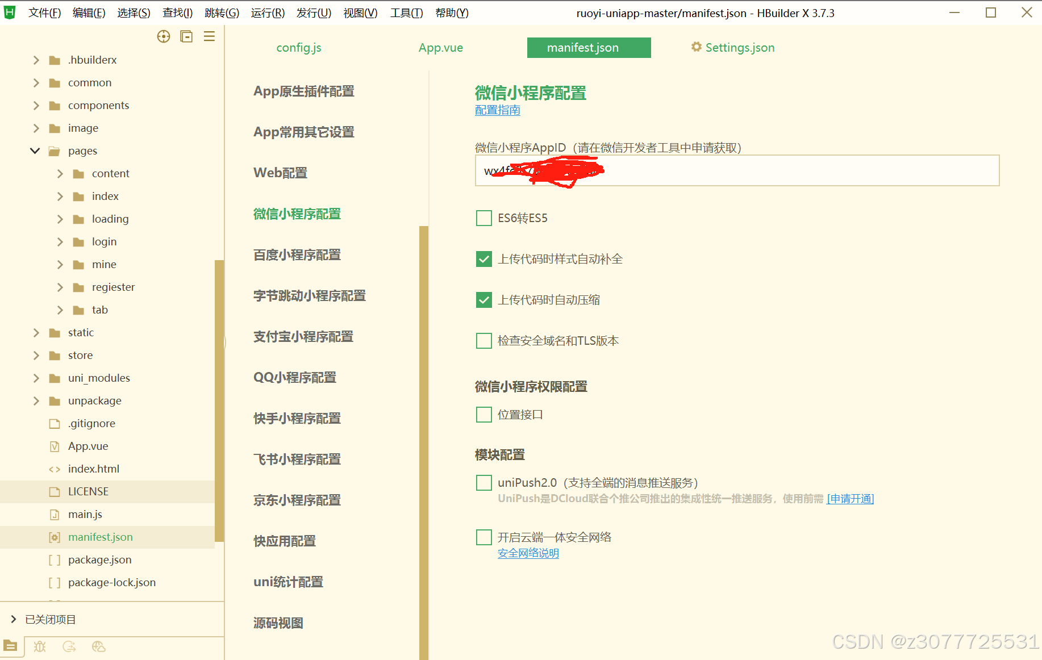Image resolution: width=1042 pixels, height=660 pixels.
Task: Click the manifest.json file icon in tree
Action: [55, 537]
